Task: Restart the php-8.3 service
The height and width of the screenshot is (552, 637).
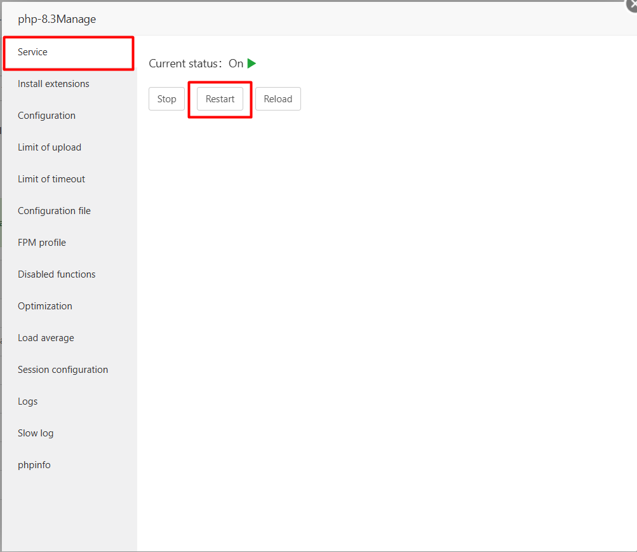Action: tap(220, 98)
